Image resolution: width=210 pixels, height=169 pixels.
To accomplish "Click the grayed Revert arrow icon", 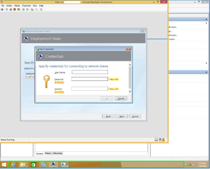I will point(36,9).
